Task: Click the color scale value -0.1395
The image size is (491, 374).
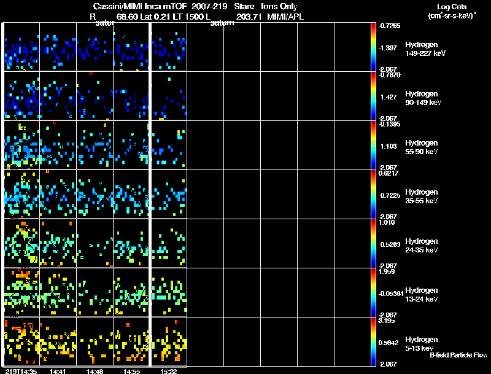Action: [x=389, y=124]
